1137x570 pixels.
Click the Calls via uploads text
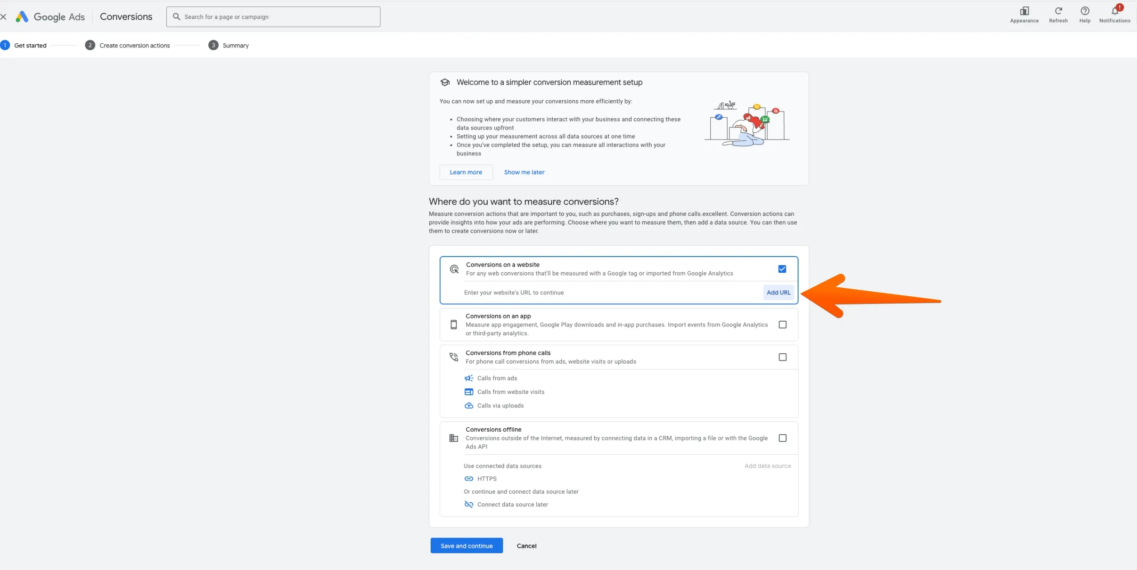[x=500, y=406]
